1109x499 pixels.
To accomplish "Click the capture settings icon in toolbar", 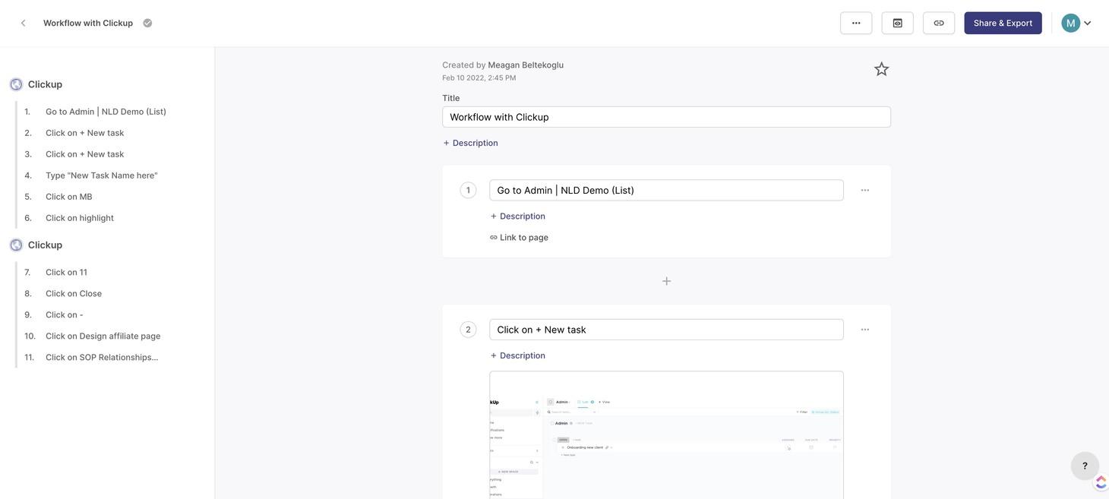I will [897, 23].
